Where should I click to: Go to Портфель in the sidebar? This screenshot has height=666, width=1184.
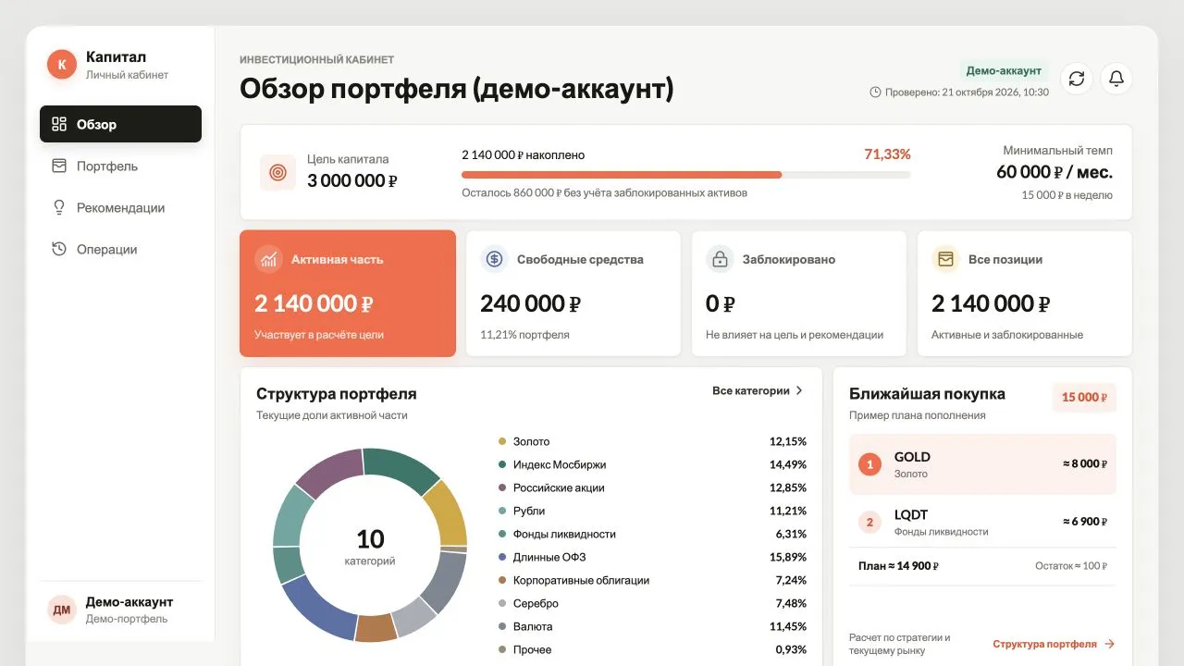tap(120, 166)
